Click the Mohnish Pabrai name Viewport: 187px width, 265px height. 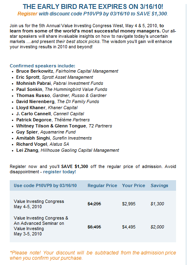[33, 83]
